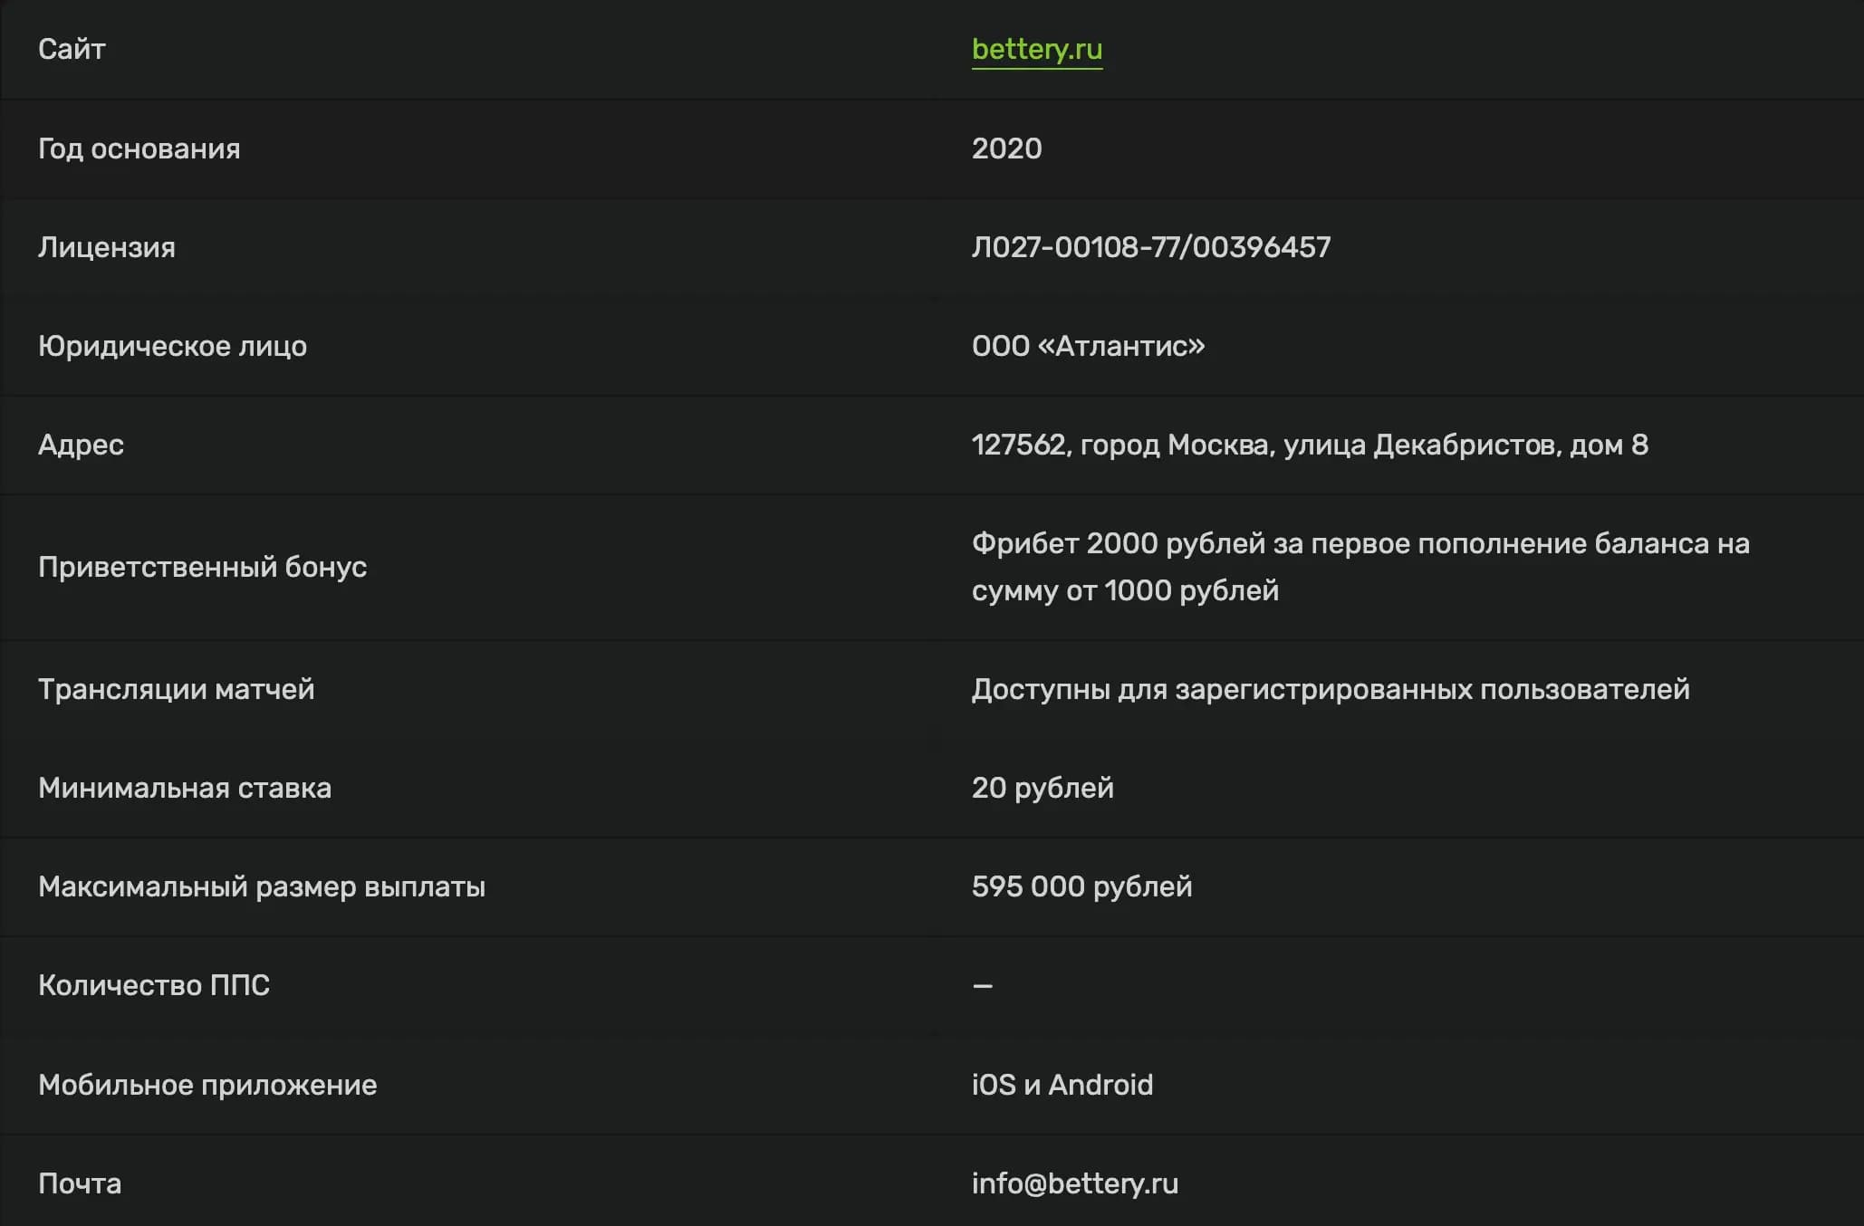Click 'Доступны для зарегистрированных пользователей' text

[1331, 689]
